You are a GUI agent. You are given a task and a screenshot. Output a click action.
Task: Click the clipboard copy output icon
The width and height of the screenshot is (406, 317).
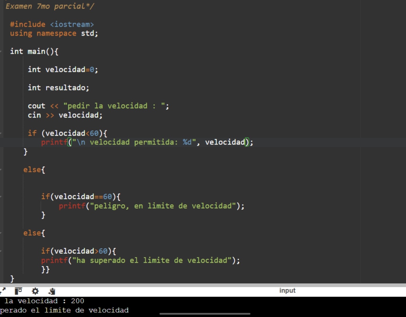[52, 291]
